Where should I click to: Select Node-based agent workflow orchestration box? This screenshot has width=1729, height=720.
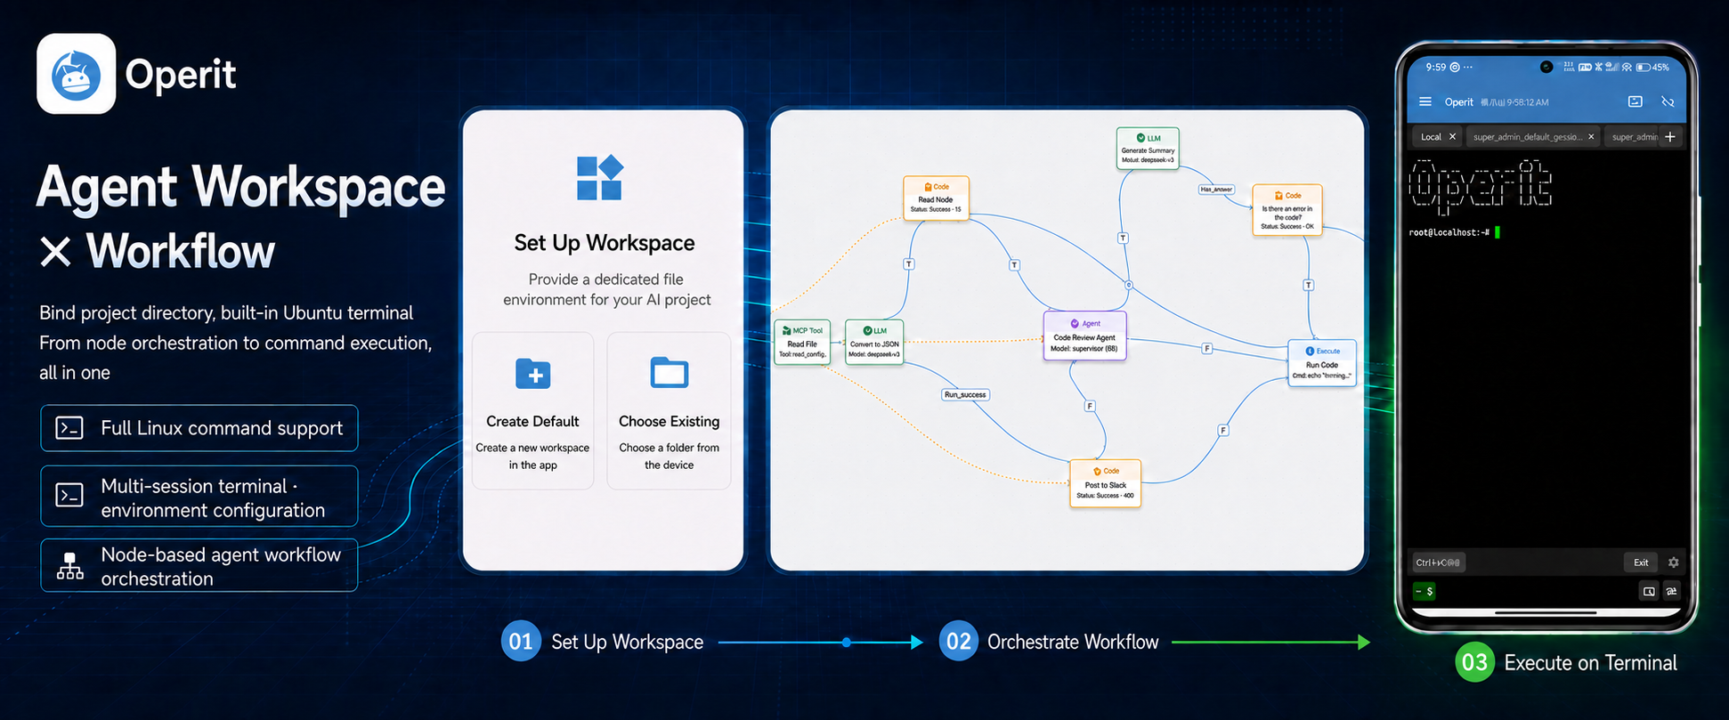pos(199,565)
